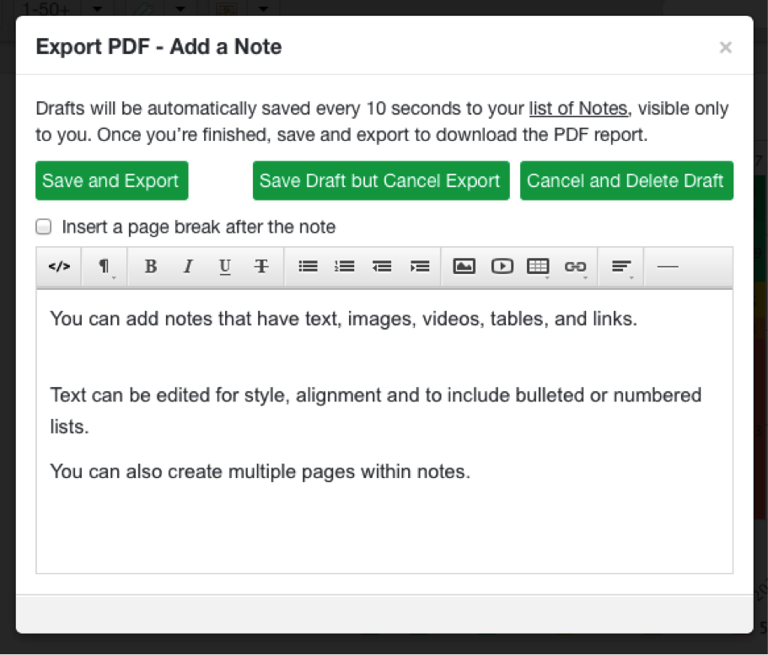Open the text alignment dropdown
The height and width of the screenshot is (655, 768).
[621, 266]
